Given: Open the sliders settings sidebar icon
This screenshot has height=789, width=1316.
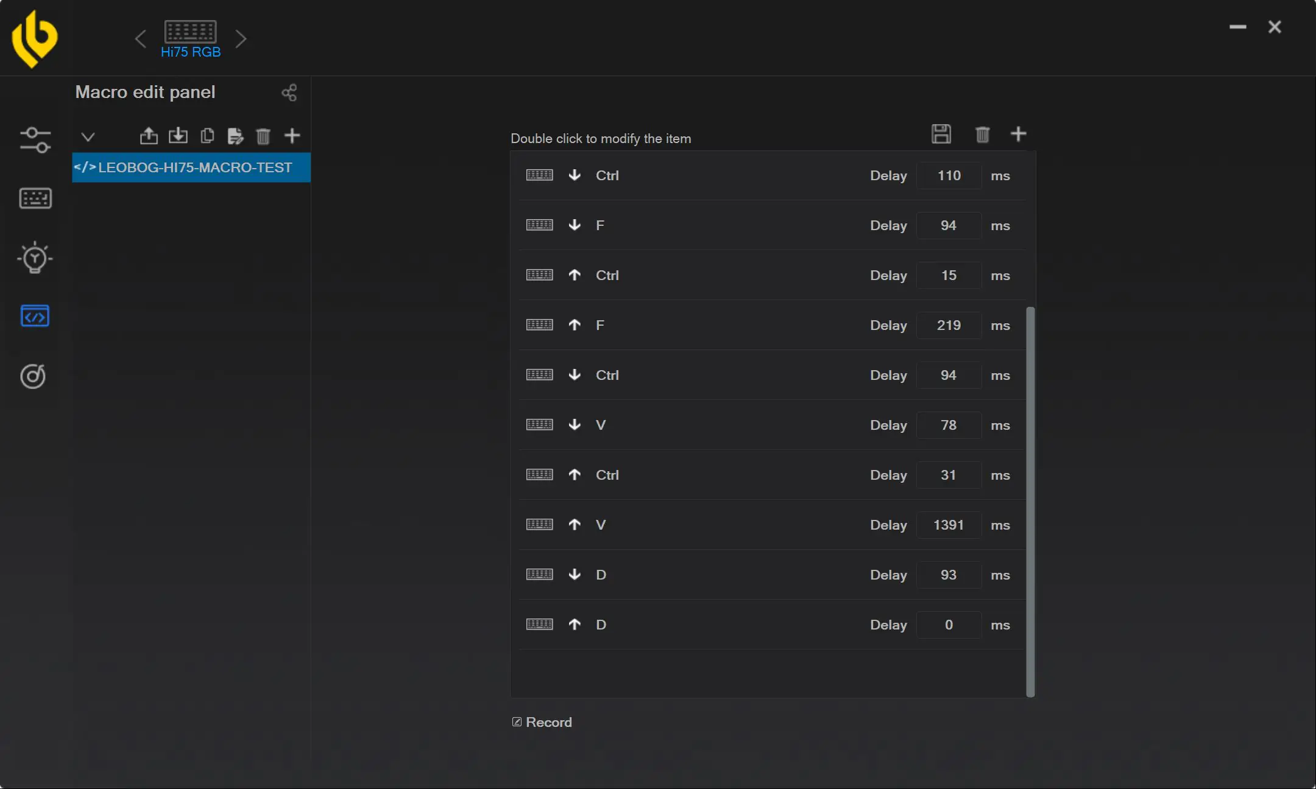Looking at the screenshot, I should (x=35, y=140).
